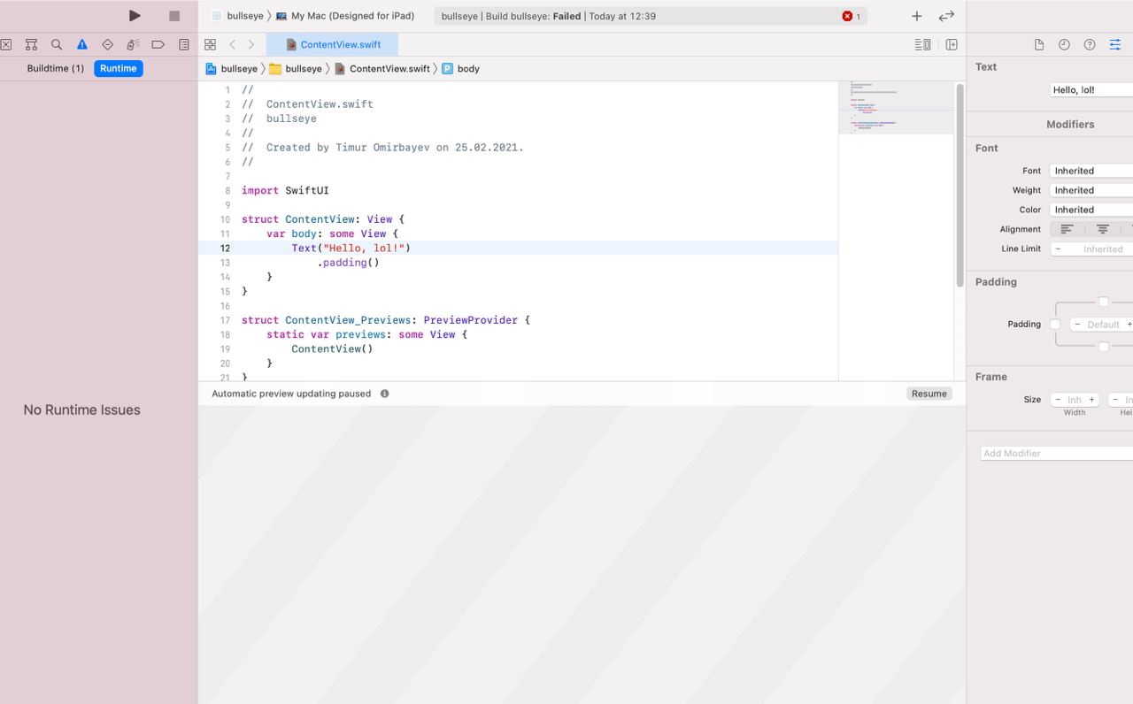This screenshot has width=1133, height=704.
Task: Enable the leading padding checkbox
Action: 1055,325
